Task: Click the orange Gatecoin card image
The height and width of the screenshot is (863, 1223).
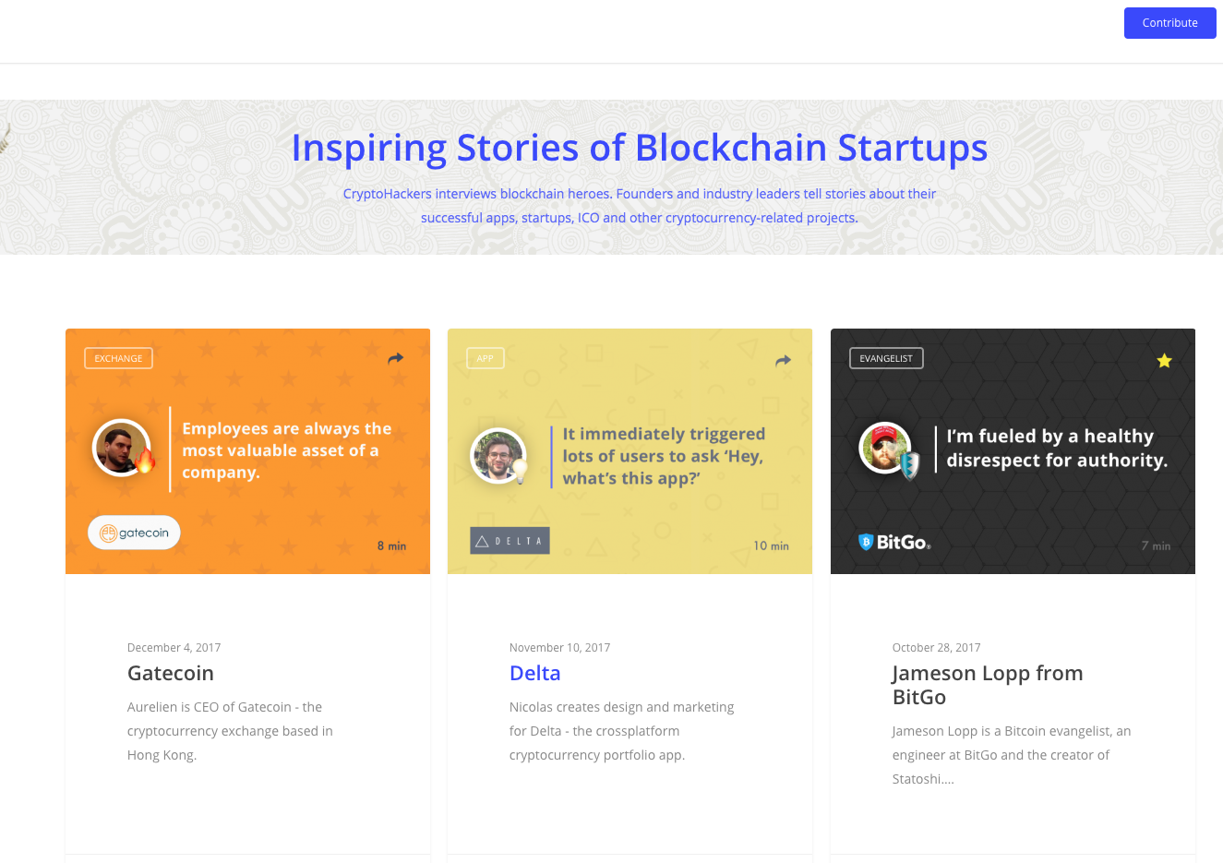Action: (x=247, y=451)
